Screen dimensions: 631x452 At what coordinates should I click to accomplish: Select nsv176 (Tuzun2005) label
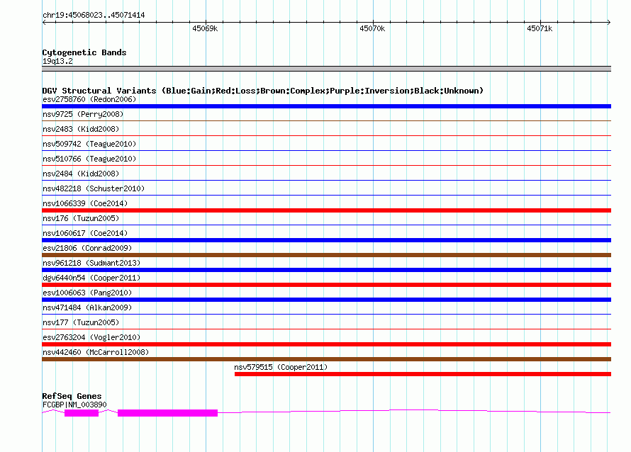click(81, 218)
